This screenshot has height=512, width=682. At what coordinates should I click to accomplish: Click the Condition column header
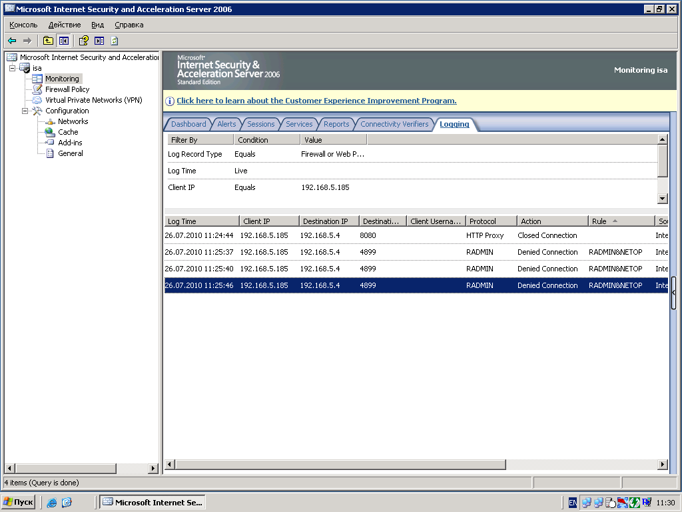click(268, 140)
